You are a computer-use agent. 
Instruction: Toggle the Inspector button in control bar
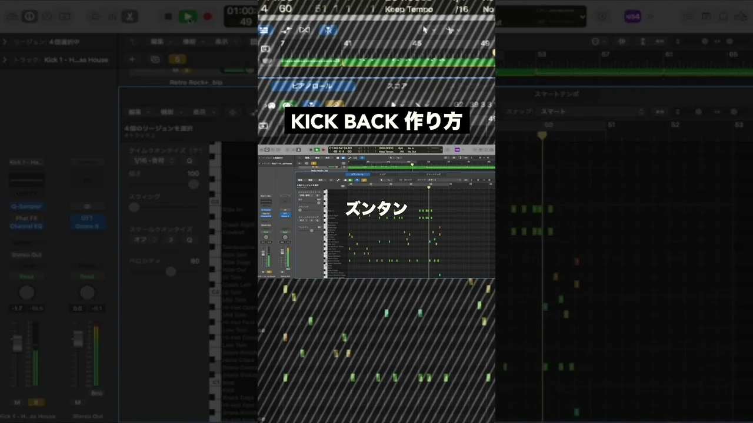(29, 16)
